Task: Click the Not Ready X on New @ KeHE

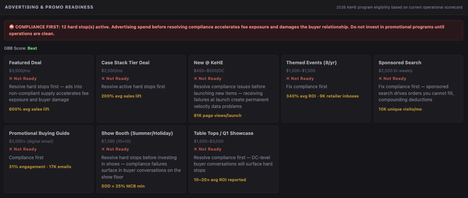Action: click(195, 79)
